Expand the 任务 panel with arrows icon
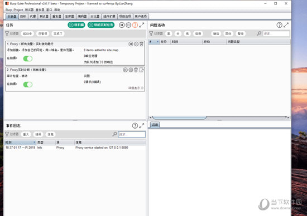This screenshot has width=307, height=216. (x=142, y=25)
